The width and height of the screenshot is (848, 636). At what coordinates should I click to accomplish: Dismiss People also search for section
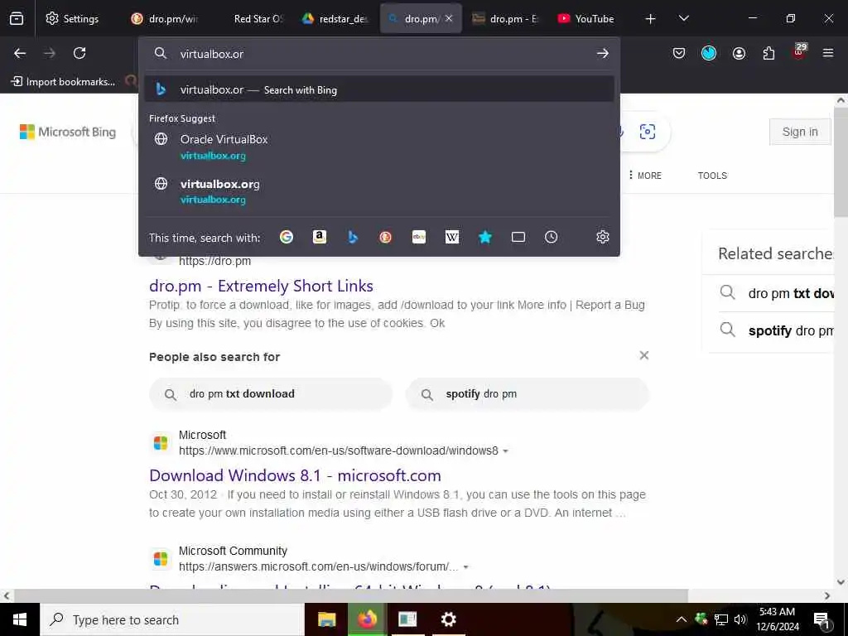643,355
